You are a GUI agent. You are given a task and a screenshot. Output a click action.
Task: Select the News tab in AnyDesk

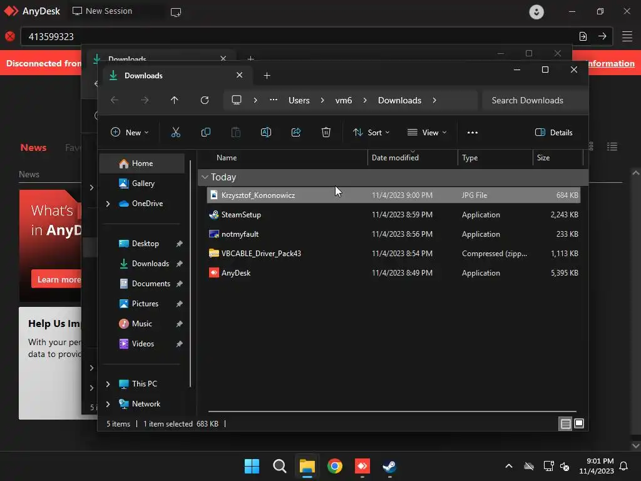point(34,148)
